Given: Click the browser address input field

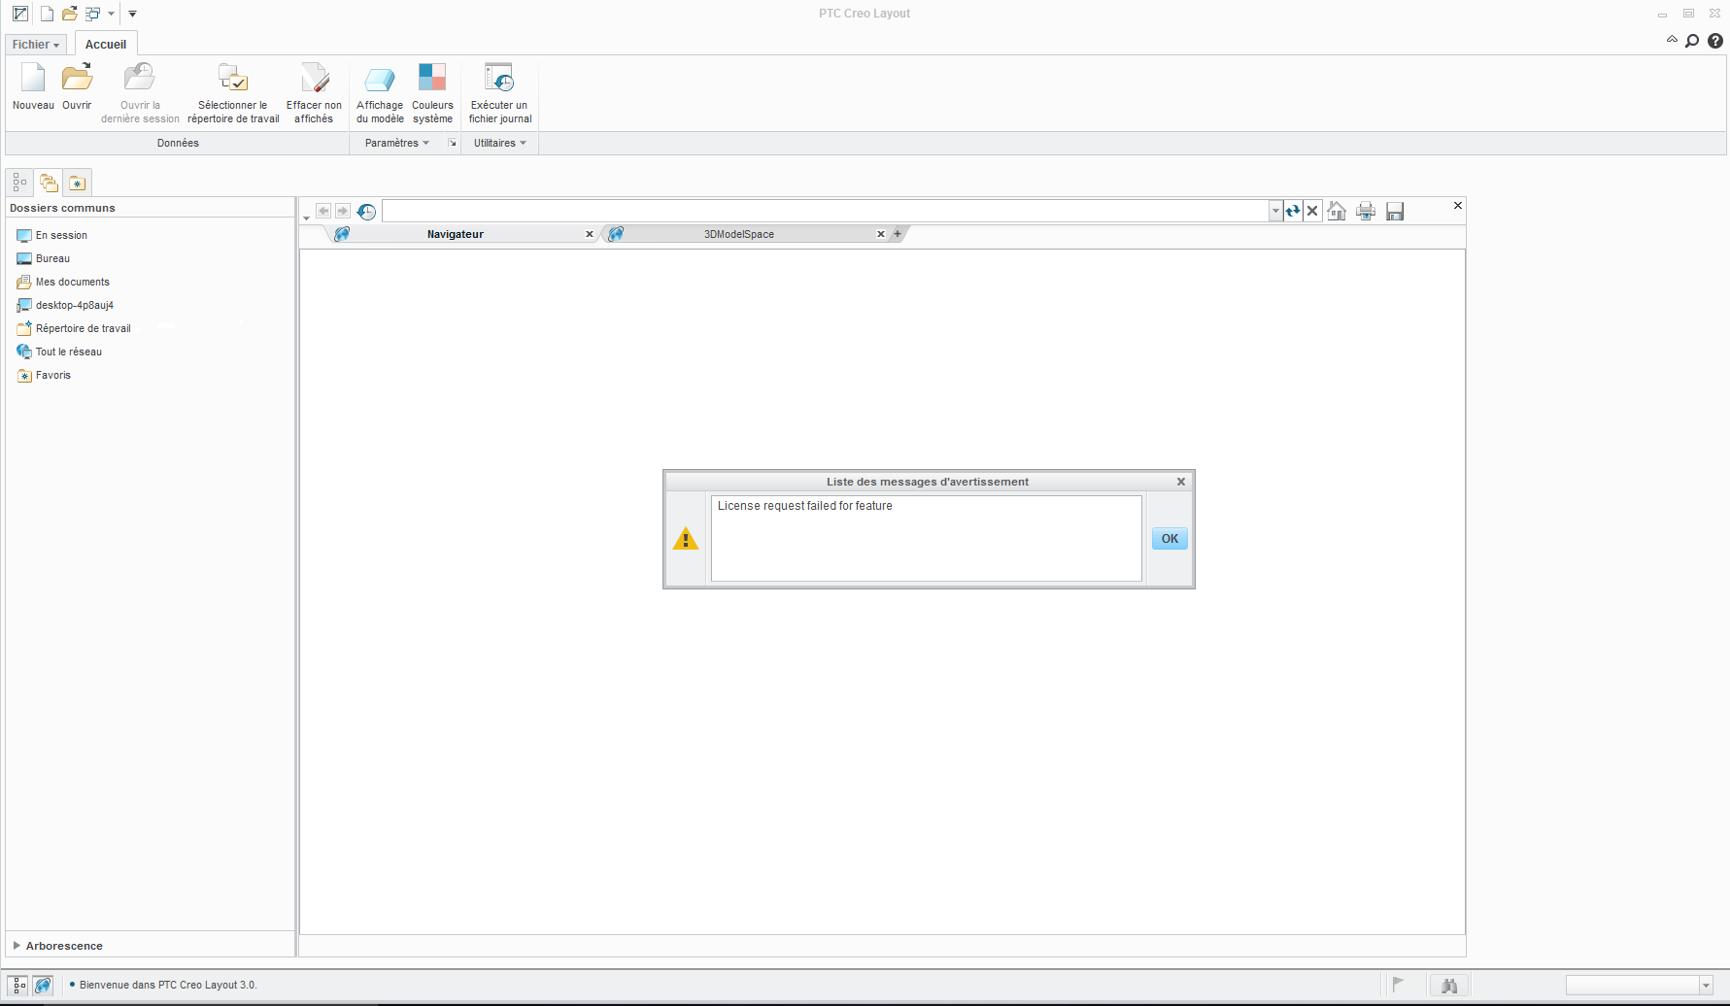Looking at the screenshot, I should pyautogui.click(x=826, y=211).
